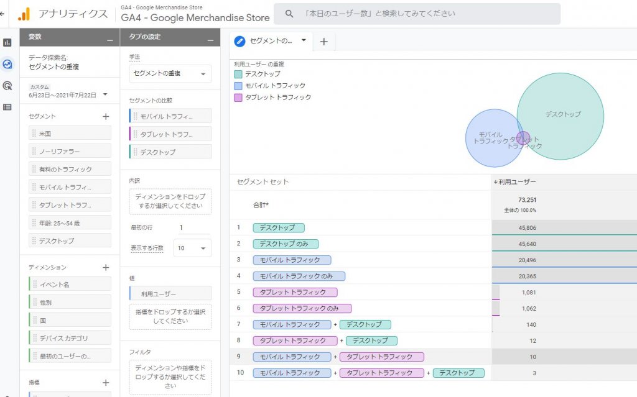Select デスクトップ under セグメントの比較
Image resolution: width=637 pixels, height=397 pixels.
click(x=170, y=152)
